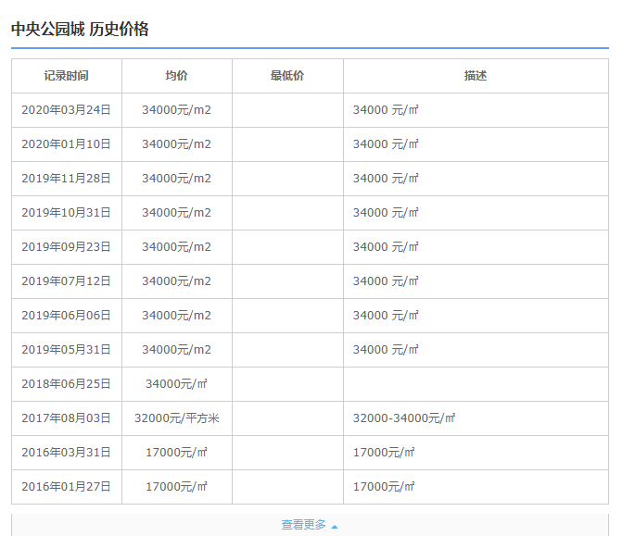The height and width of the screenshot is (536, 635).
Task: Click the 2019年06月06日 row's average price
Action: pos(176,316)
